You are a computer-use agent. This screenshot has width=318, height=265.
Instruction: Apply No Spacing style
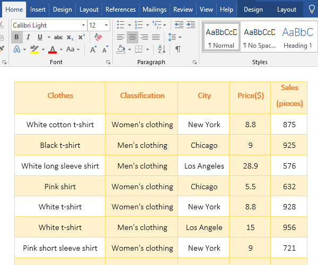[x=259, y=37]
